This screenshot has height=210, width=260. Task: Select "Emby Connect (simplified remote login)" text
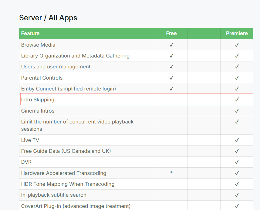(69, 89)
